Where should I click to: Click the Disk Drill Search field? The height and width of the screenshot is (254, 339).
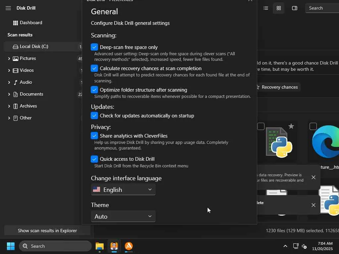pos(322,8)
